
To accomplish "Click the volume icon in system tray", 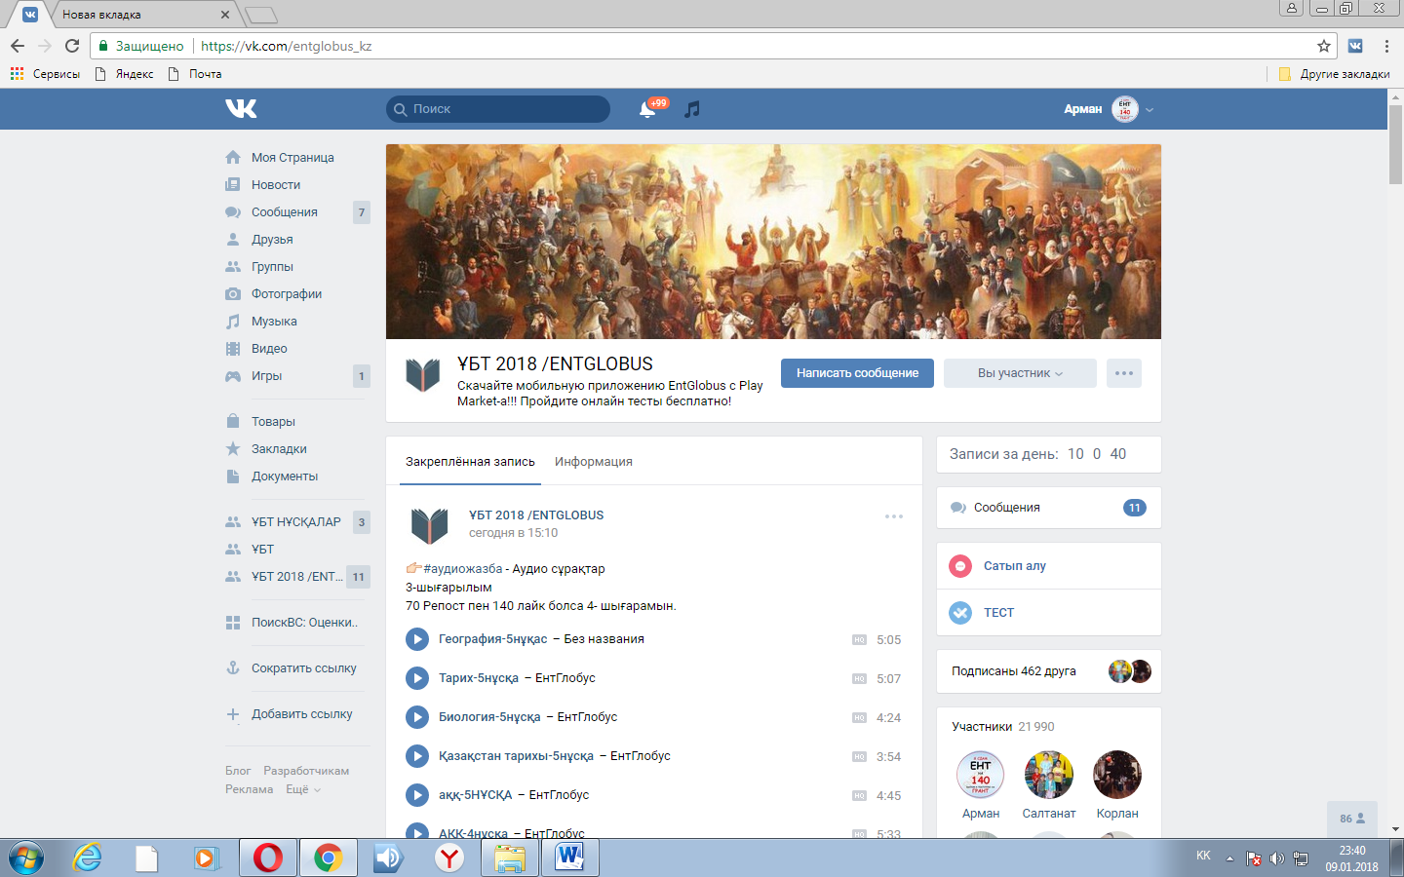I will pyautogui.click(x=1277, y=858).
